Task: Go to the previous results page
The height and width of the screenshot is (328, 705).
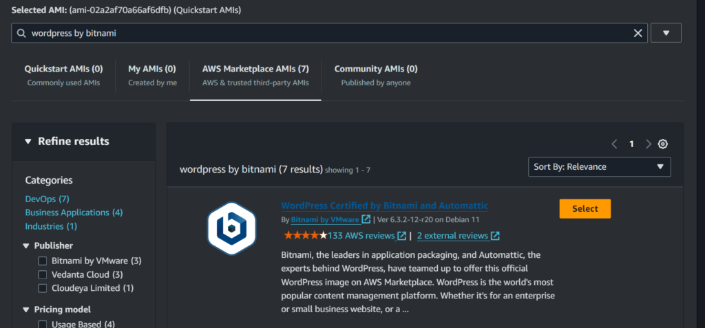Action: tap(615, 144)
